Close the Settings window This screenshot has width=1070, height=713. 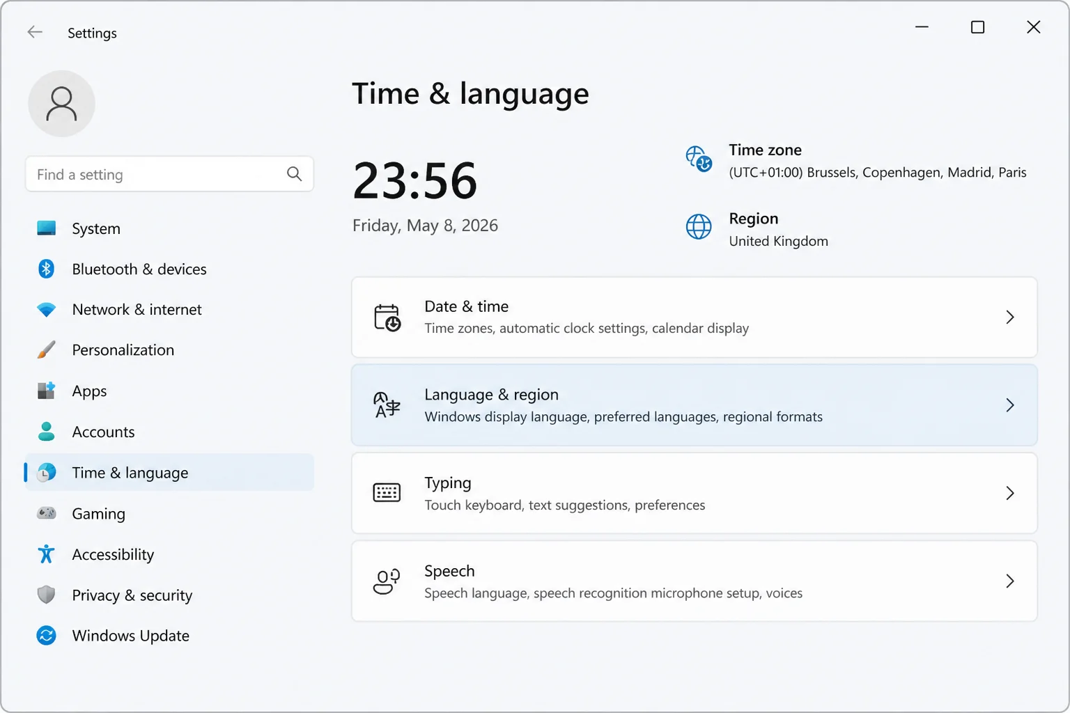1033,27
